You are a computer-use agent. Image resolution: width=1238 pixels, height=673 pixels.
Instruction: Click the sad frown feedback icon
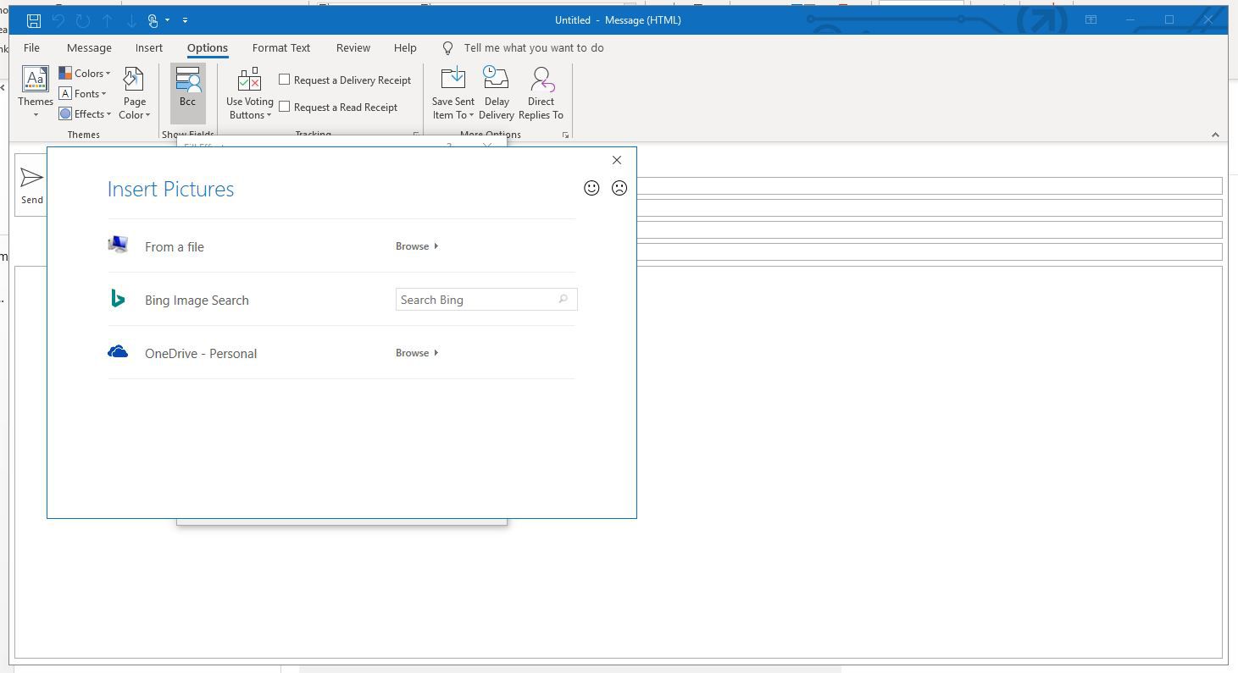(x=619, y=188)
